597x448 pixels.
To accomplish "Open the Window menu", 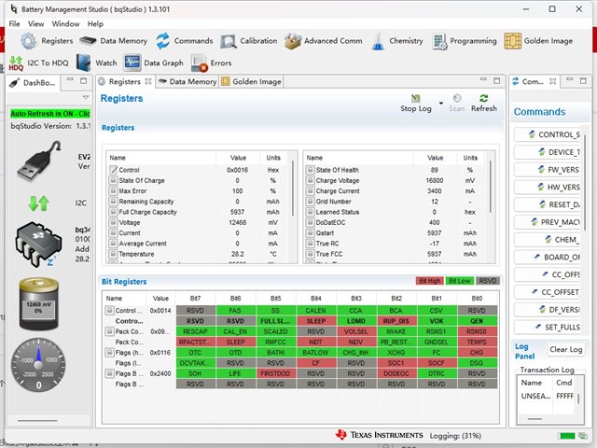I will coord(65,24).
